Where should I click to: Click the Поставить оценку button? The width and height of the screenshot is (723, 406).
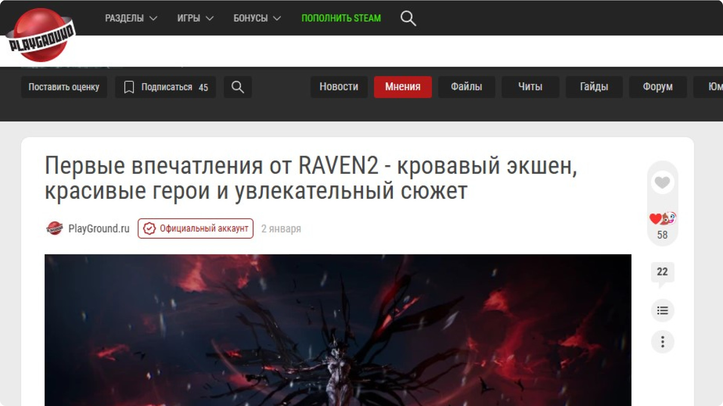(x=64, y=87)
